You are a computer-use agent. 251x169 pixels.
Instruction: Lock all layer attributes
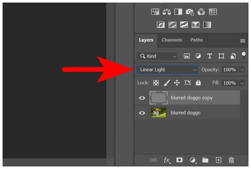pos(198,83)
